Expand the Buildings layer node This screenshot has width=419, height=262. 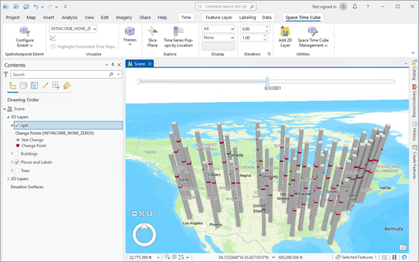[12, 154]
